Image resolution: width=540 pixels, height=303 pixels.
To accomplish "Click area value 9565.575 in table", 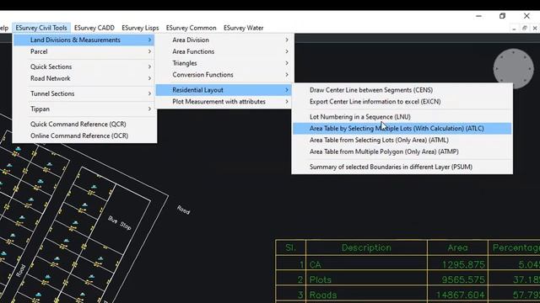I will [463, 279].
